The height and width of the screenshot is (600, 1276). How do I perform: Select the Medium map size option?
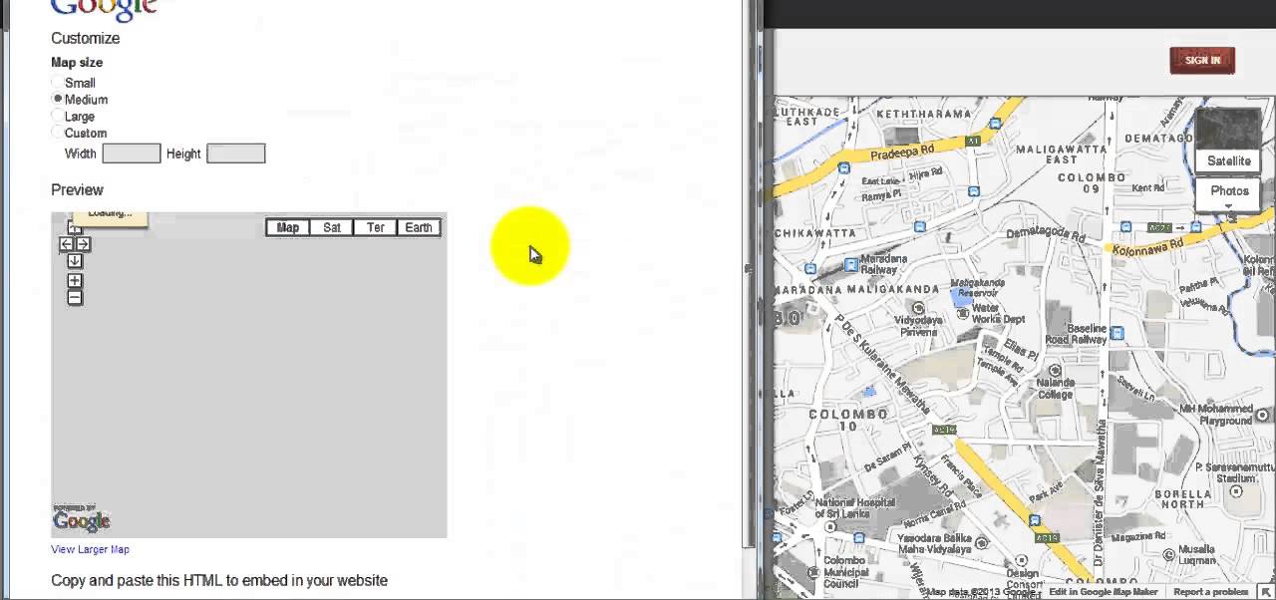pyautogui.click(x=58, y=100)
